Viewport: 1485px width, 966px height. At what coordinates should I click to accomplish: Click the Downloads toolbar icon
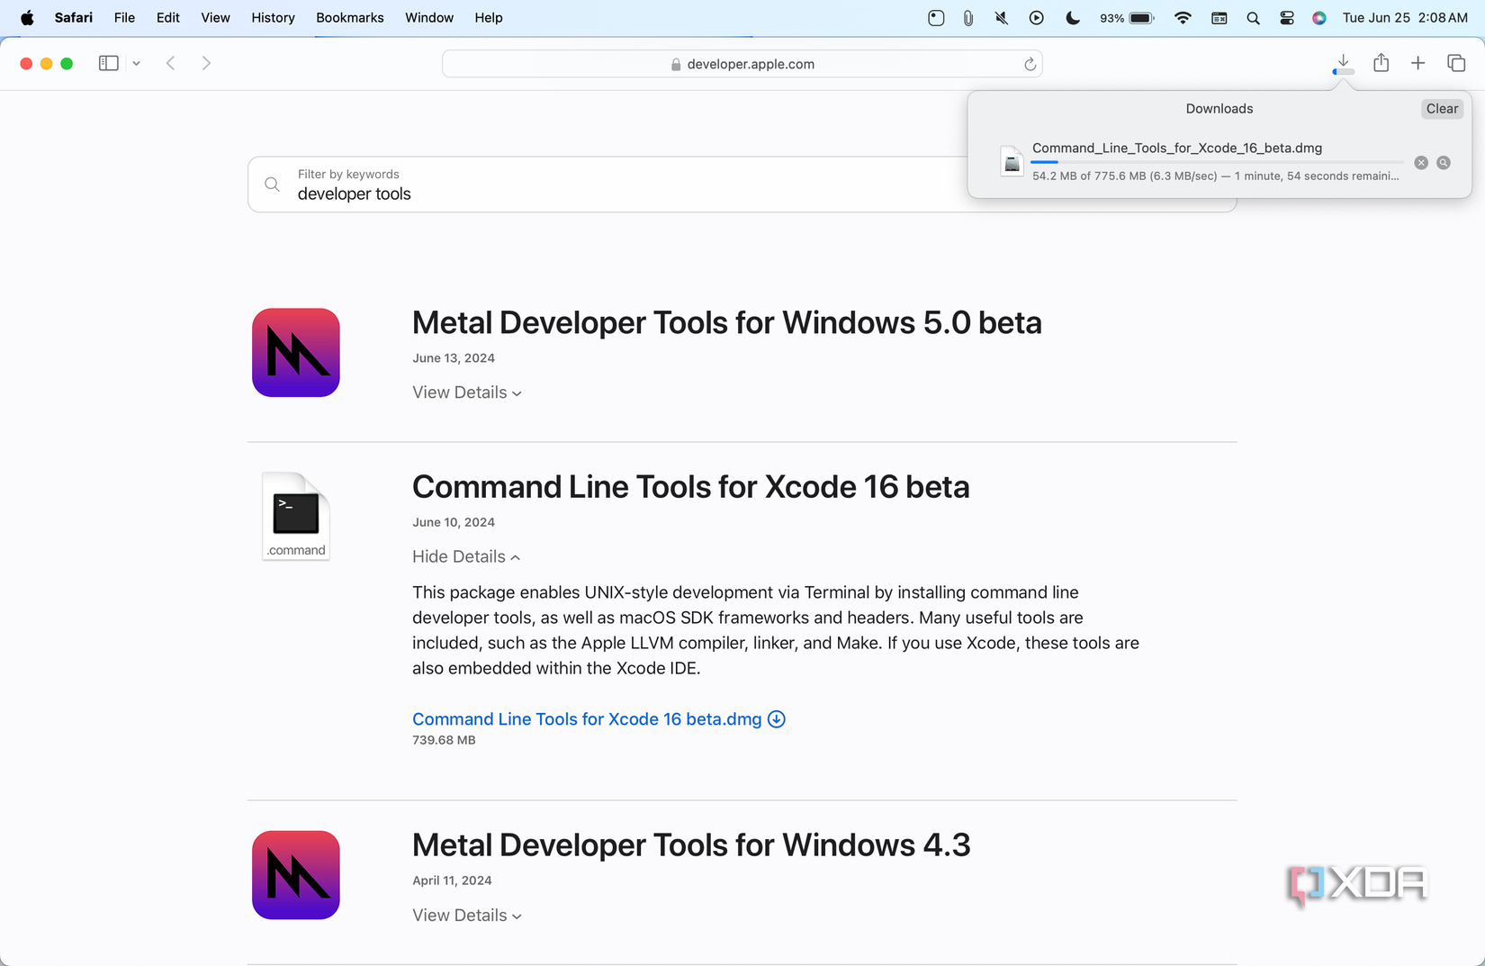(1342, 63)
